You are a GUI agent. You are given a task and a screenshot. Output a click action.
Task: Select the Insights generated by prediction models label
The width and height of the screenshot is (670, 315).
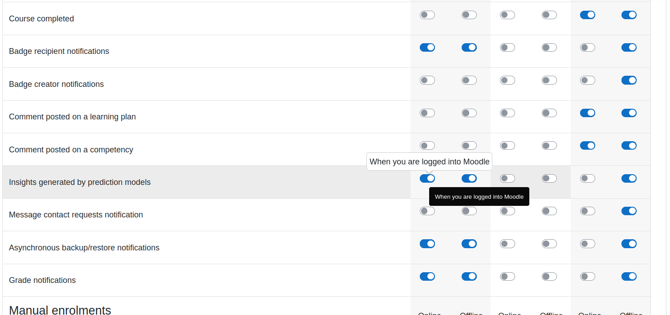(80, 182)
